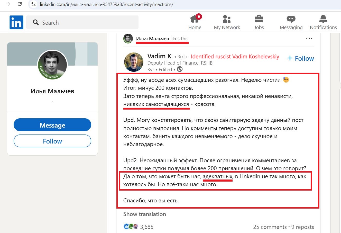Open the Notifications bell
The width and height of the screenshot is (341, 233).
(323, 19)
